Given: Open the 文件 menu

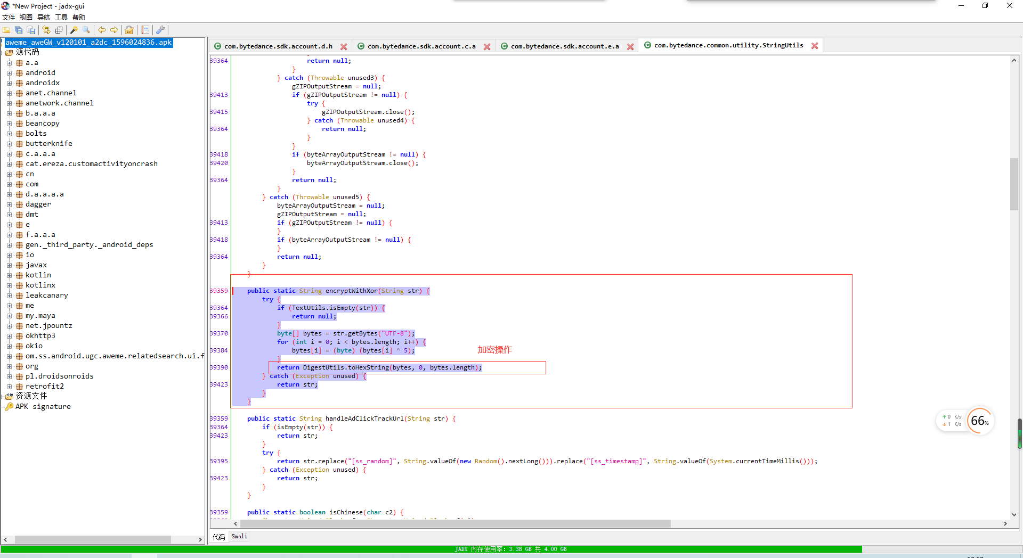Looking at the screenshot, I should pyautogui.click(x=9, y=18).
